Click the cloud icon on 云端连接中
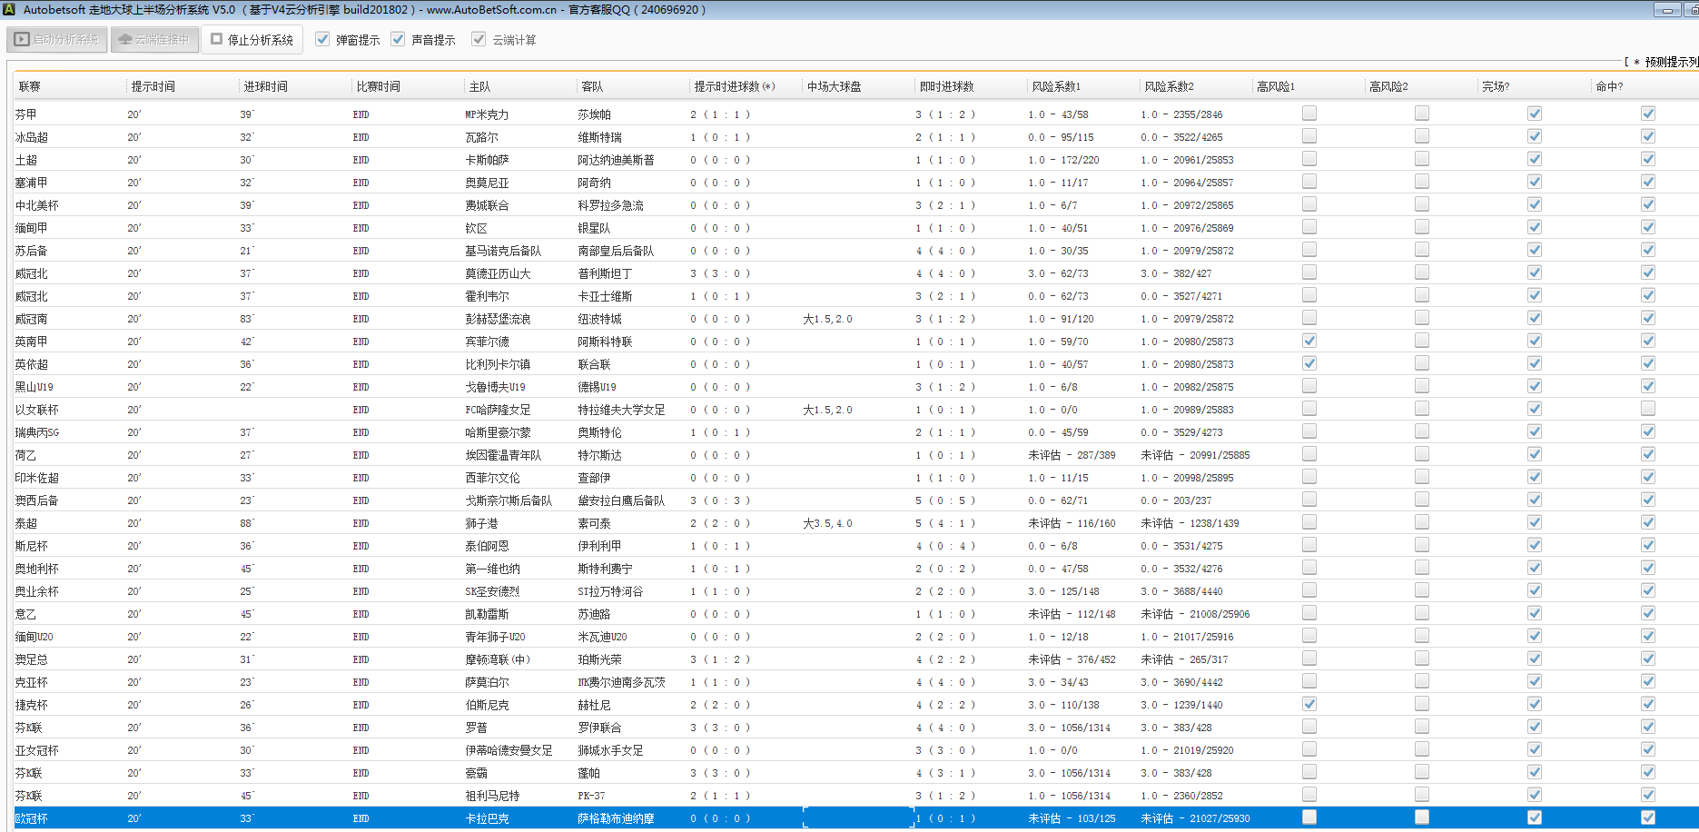 click(125, 40)
